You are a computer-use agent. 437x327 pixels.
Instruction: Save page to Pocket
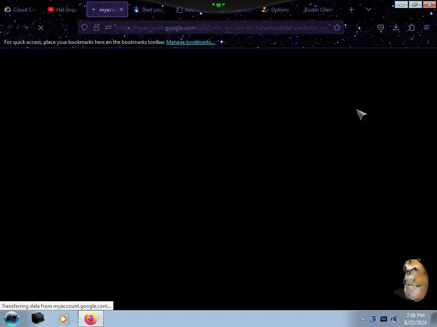380,27
